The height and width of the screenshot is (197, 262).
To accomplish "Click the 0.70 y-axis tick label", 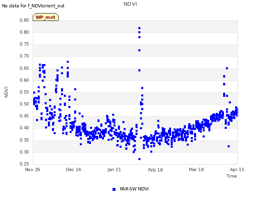I will pyautogui.click(x=25, y=56).
